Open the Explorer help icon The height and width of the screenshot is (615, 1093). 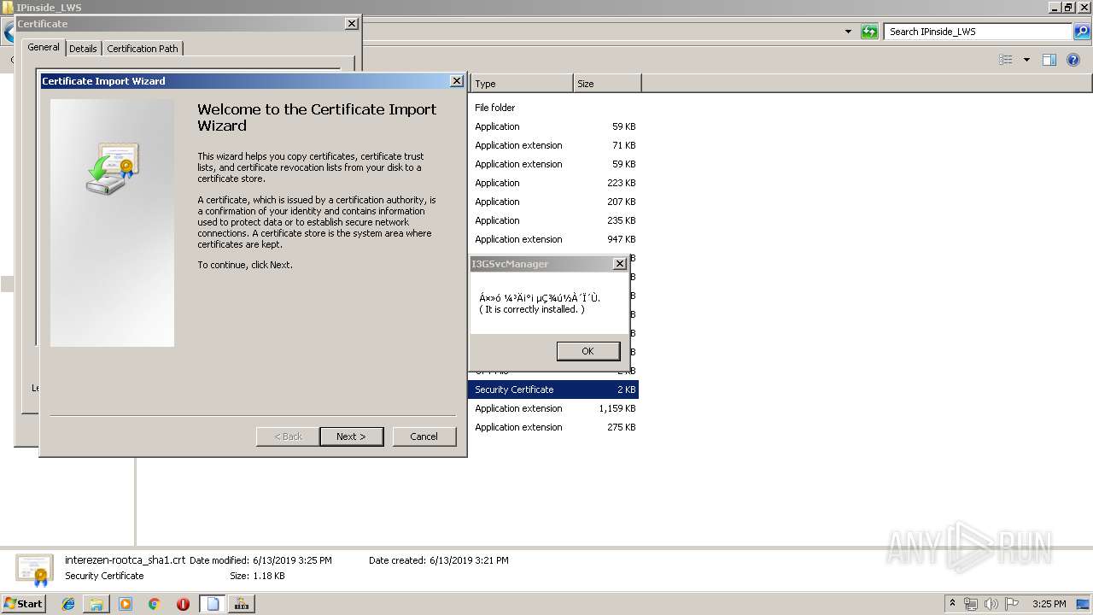pyautogui.click(x=1073, y=60)
